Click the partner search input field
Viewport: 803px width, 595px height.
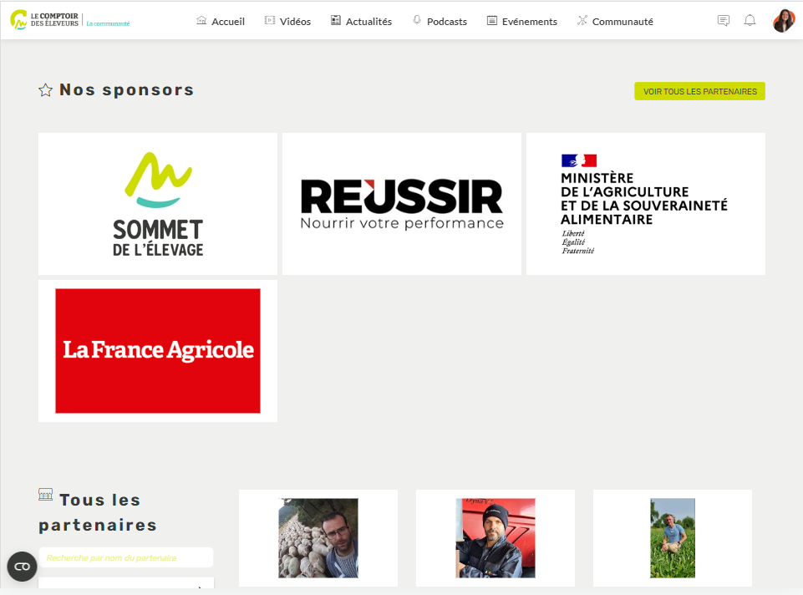point(126,557)
